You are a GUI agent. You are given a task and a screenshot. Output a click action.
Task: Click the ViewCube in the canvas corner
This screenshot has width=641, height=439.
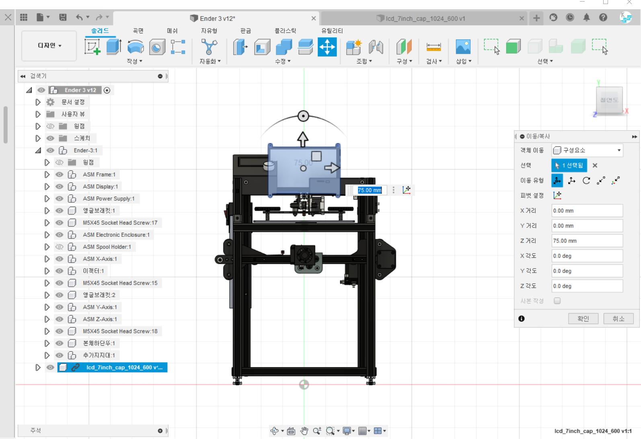tap(609, 100)
